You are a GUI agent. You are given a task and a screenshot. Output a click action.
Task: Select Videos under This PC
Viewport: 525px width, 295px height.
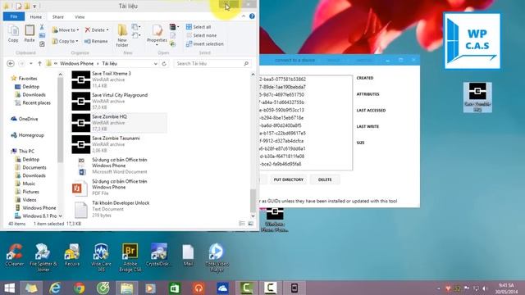25,200
